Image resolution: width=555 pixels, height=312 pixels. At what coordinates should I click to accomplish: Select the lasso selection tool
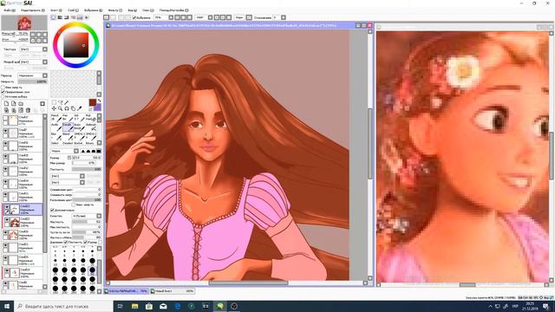[x=61, y=102]
